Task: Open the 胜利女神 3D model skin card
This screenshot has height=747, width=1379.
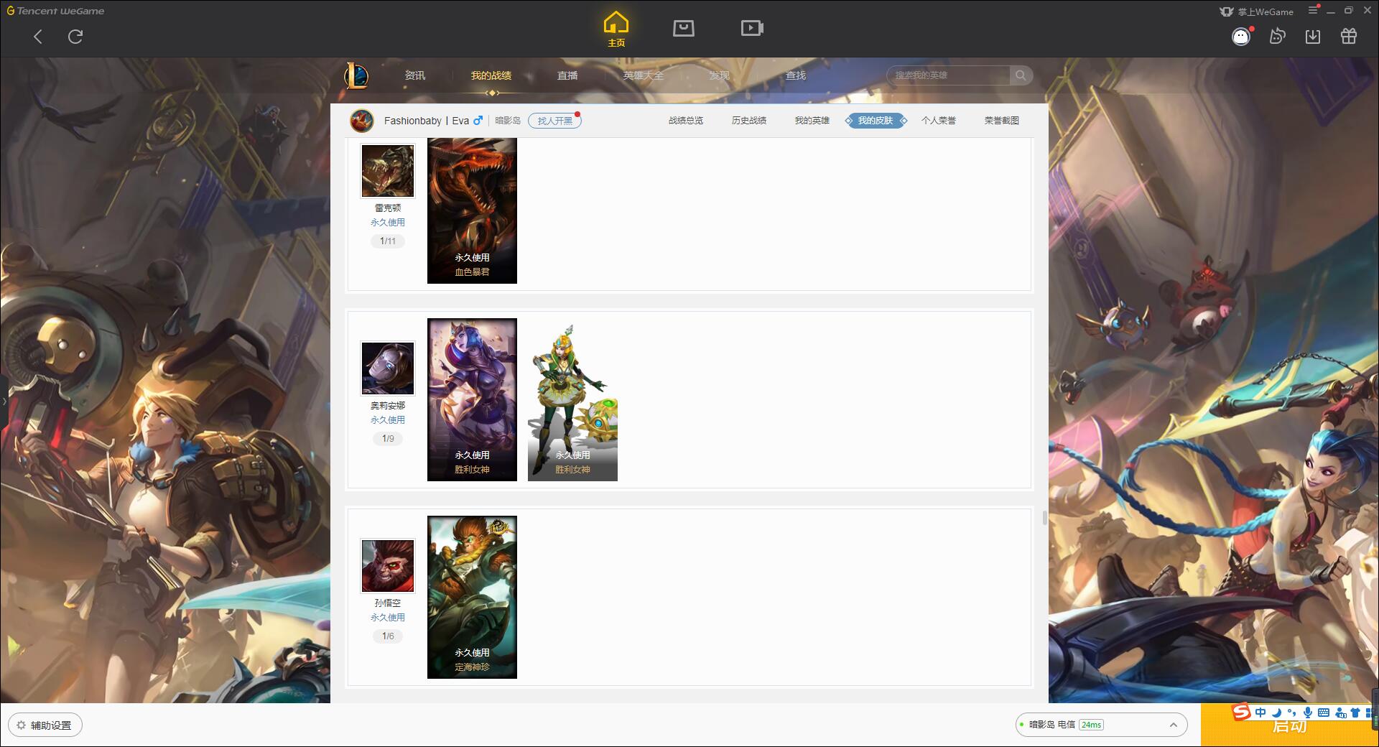Action: pyautogui.click(x=572, y=399)
